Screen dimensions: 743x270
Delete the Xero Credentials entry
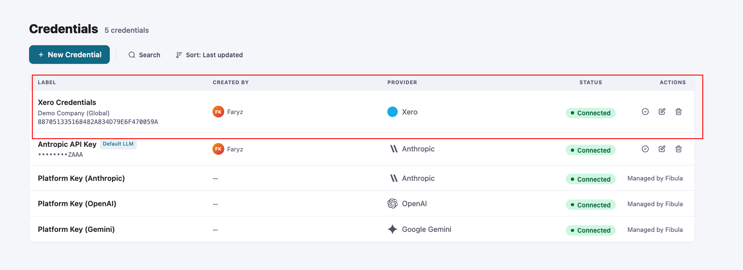coord(678,112)
